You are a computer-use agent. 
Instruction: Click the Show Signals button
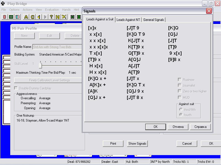(137, 143)
